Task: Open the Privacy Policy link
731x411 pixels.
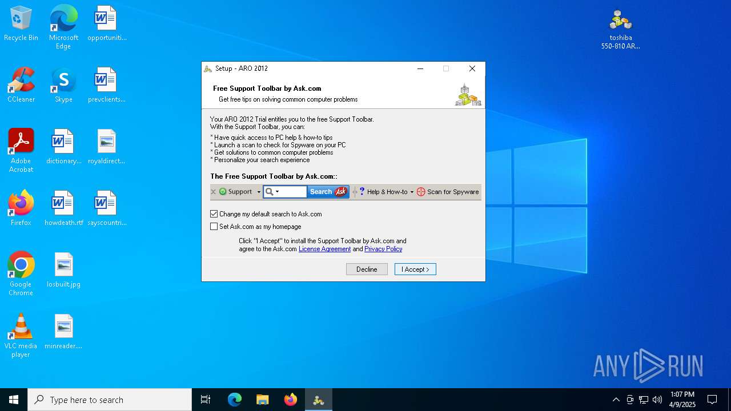Action: click(383, 249)
